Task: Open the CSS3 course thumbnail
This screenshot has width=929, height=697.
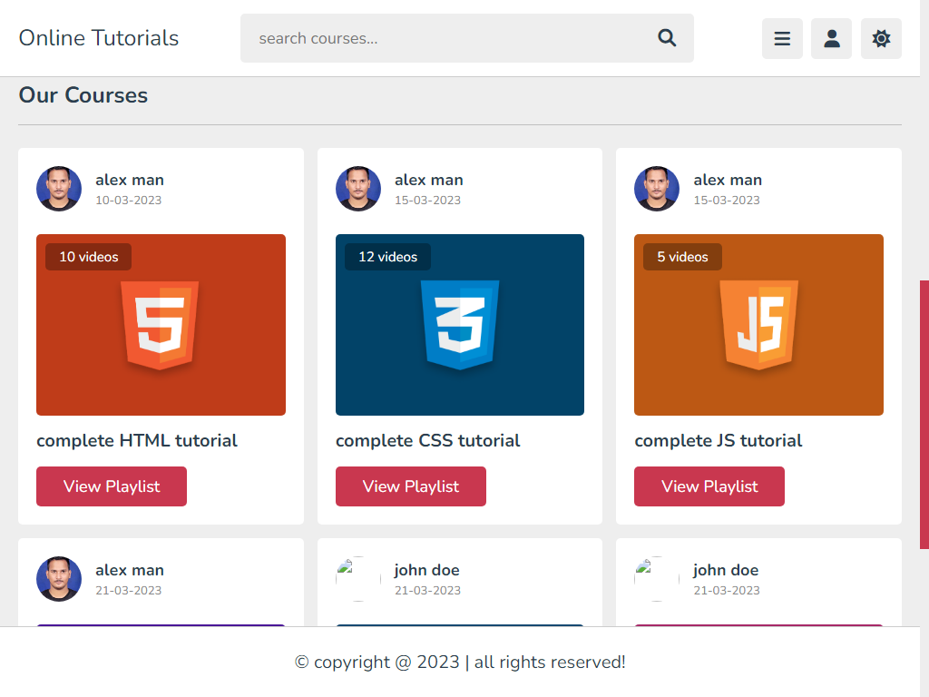Action: click(460, 325)
